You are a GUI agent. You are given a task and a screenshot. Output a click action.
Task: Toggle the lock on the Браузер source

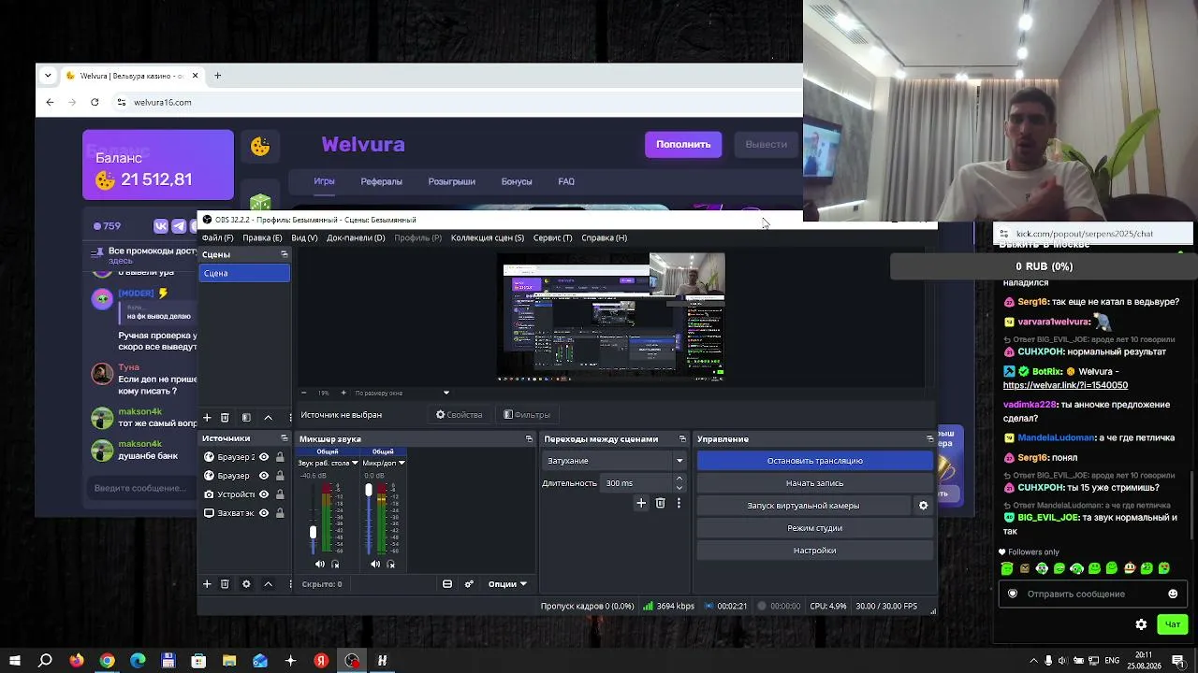pos(280,476)
